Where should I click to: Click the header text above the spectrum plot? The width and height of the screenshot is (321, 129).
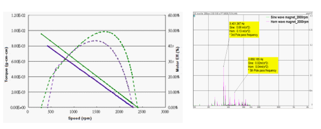(214, 13)
